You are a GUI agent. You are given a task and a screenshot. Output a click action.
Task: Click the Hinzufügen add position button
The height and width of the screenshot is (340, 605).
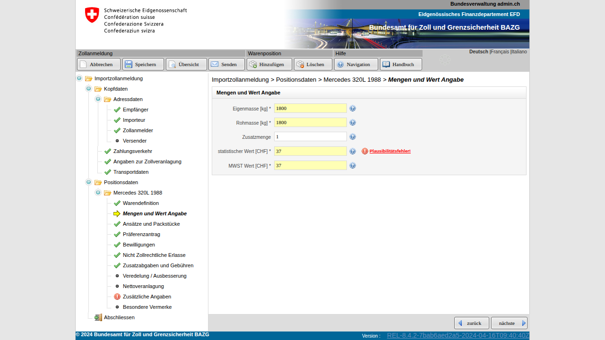[269, 64]
